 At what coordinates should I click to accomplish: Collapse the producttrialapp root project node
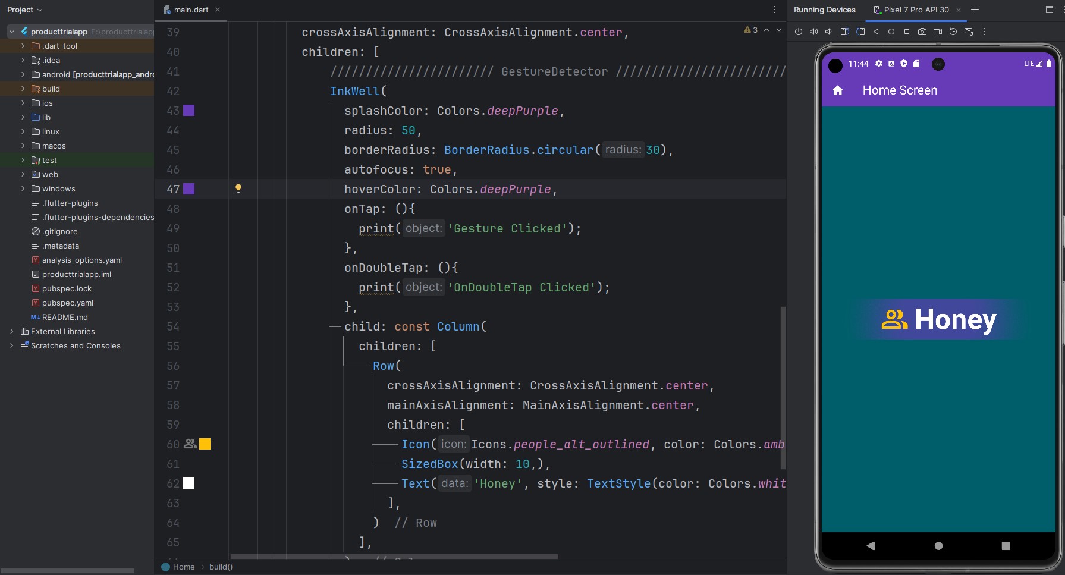click(12, 32)
